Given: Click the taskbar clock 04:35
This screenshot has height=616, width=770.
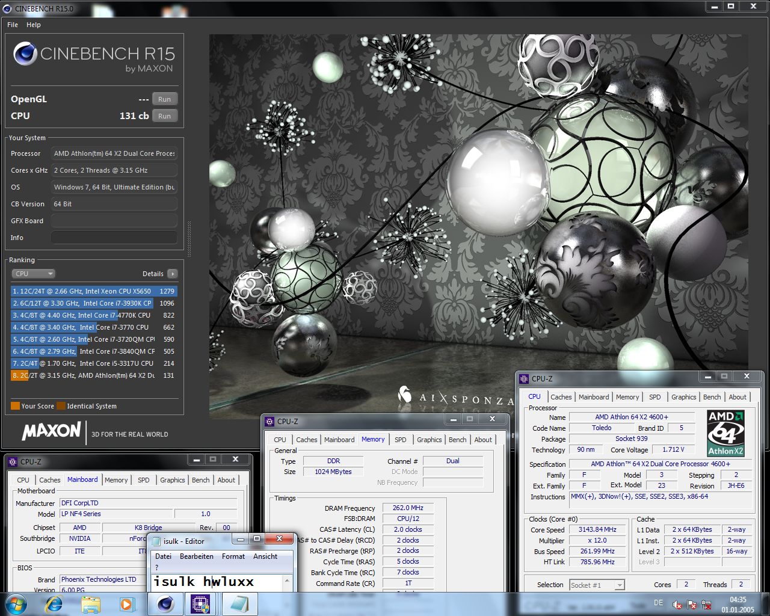Looking at the screenshot, I should tap(738, 600).
